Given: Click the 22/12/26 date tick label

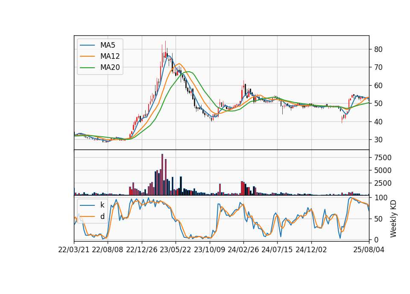Looking at the screenshot, I should click(142, 250).
